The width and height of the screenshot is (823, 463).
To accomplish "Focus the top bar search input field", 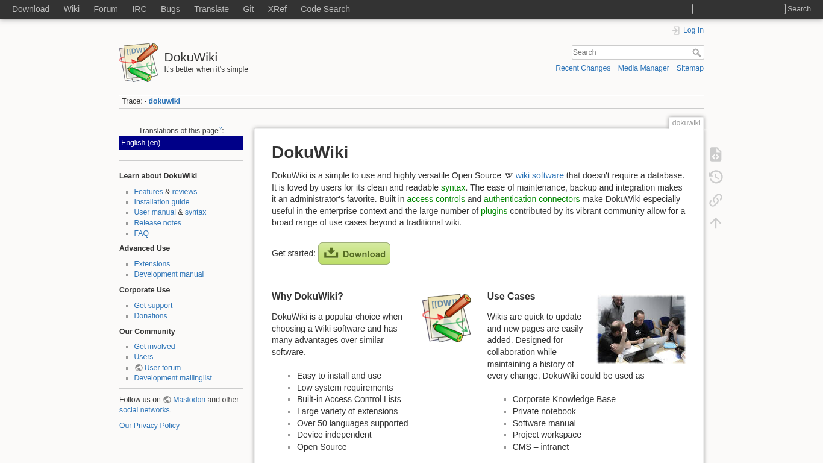I will pos(739,9).
